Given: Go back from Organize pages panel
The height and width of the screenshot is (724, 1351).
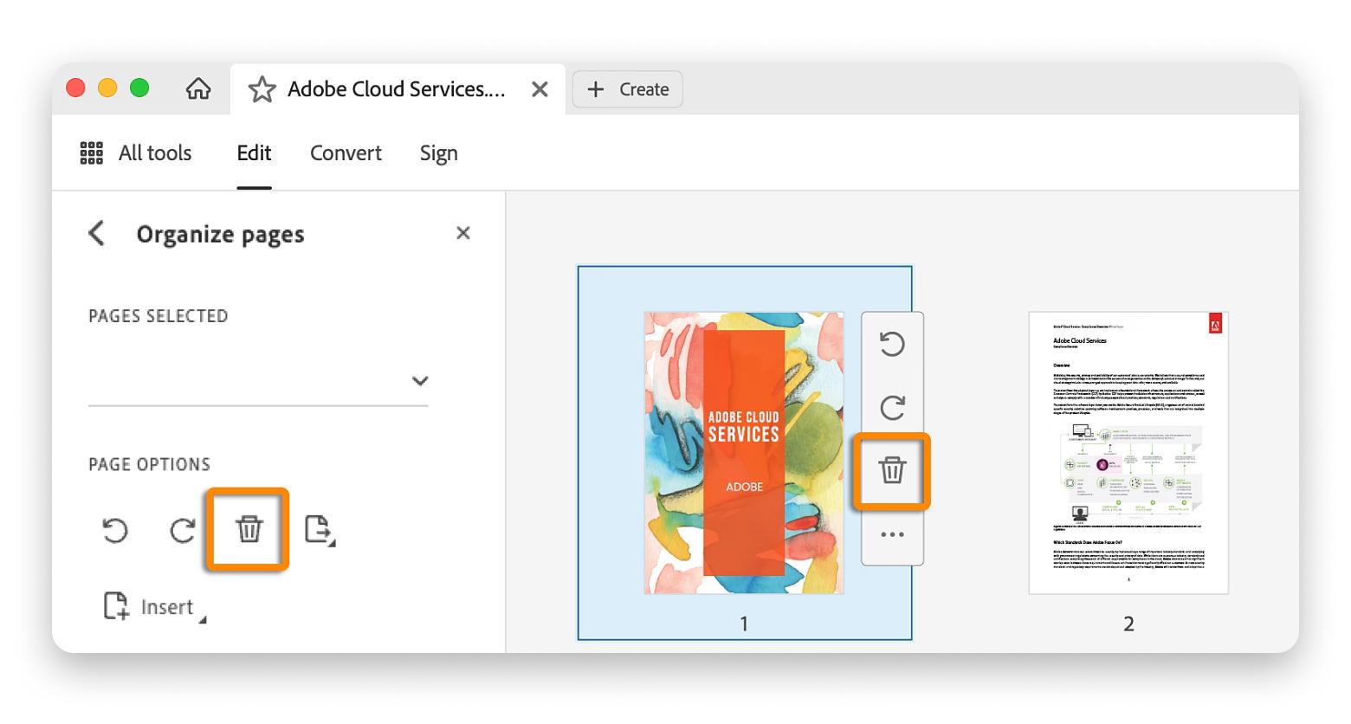Looking at the screenshot, I should click(x=97, y=234).
